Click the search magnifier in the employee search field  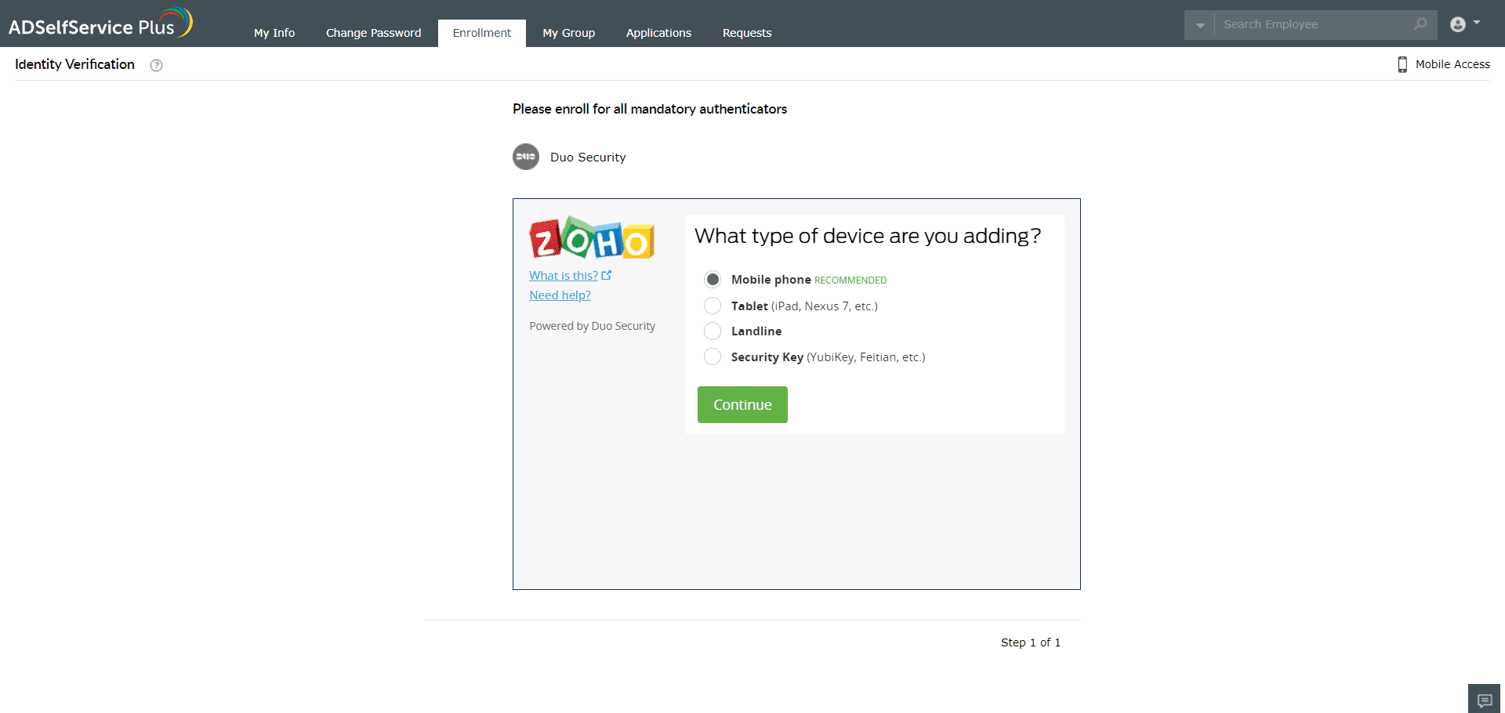[x=1420, y=24]
